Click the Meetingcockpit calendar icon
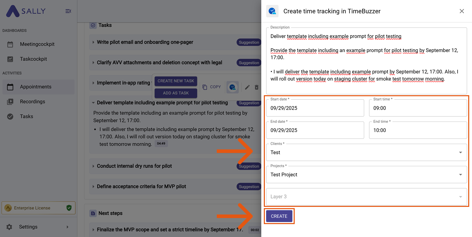This screenshot has height=237, width=472. point(10,44)
